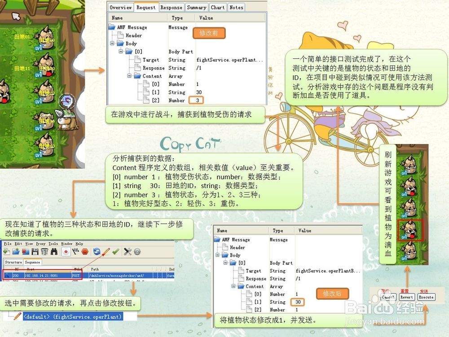This screenshot has width=449, height=337.
Task: Click the Execute button
Action: pos(426,297)
